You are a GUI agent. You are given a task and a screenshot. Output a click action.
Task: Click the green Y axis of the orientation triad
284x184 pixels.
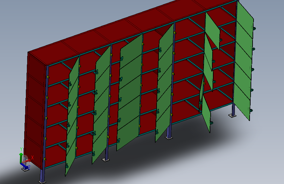[21, 157]
